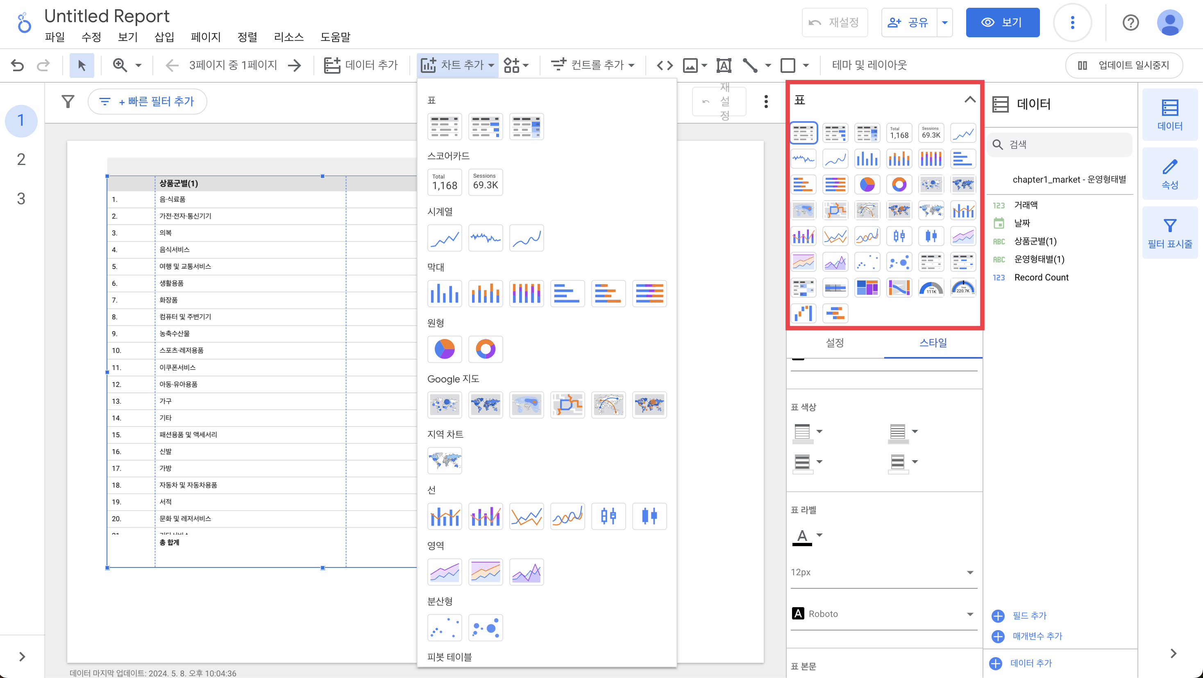This screenshot has height=678, width=1203.
Task: Switch to the 설정 tab
Action: click(835, 343)
